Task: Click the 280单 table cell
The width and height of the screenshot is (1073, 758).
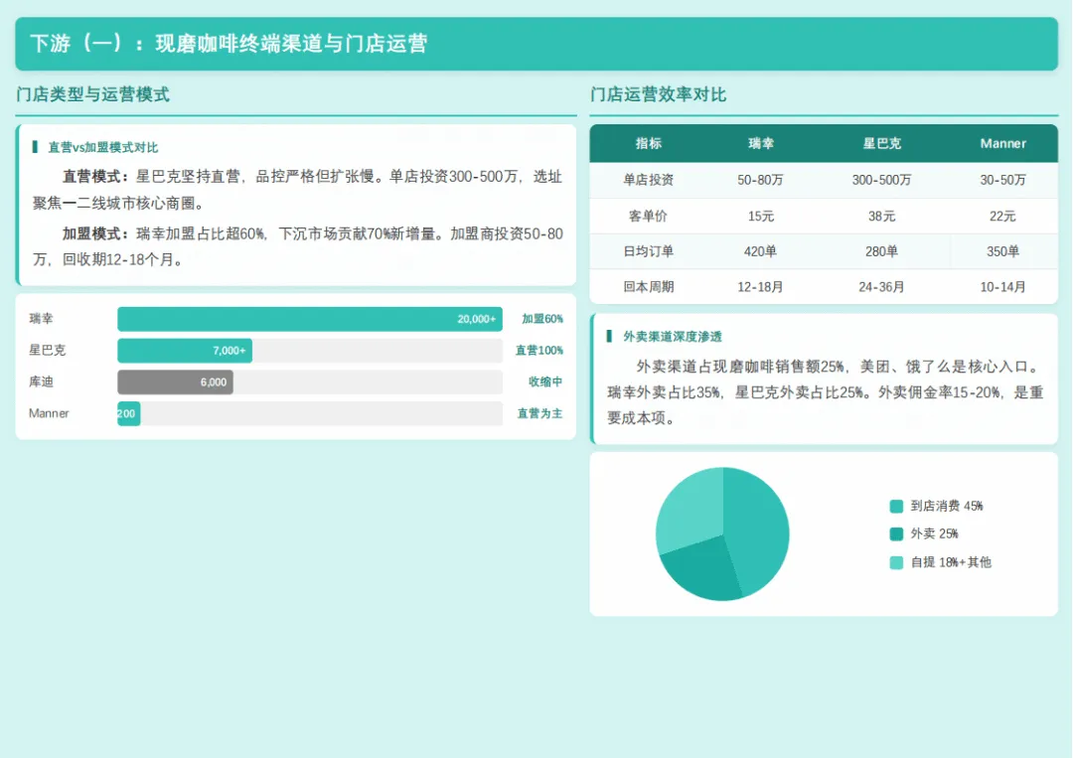Action: 881,251
